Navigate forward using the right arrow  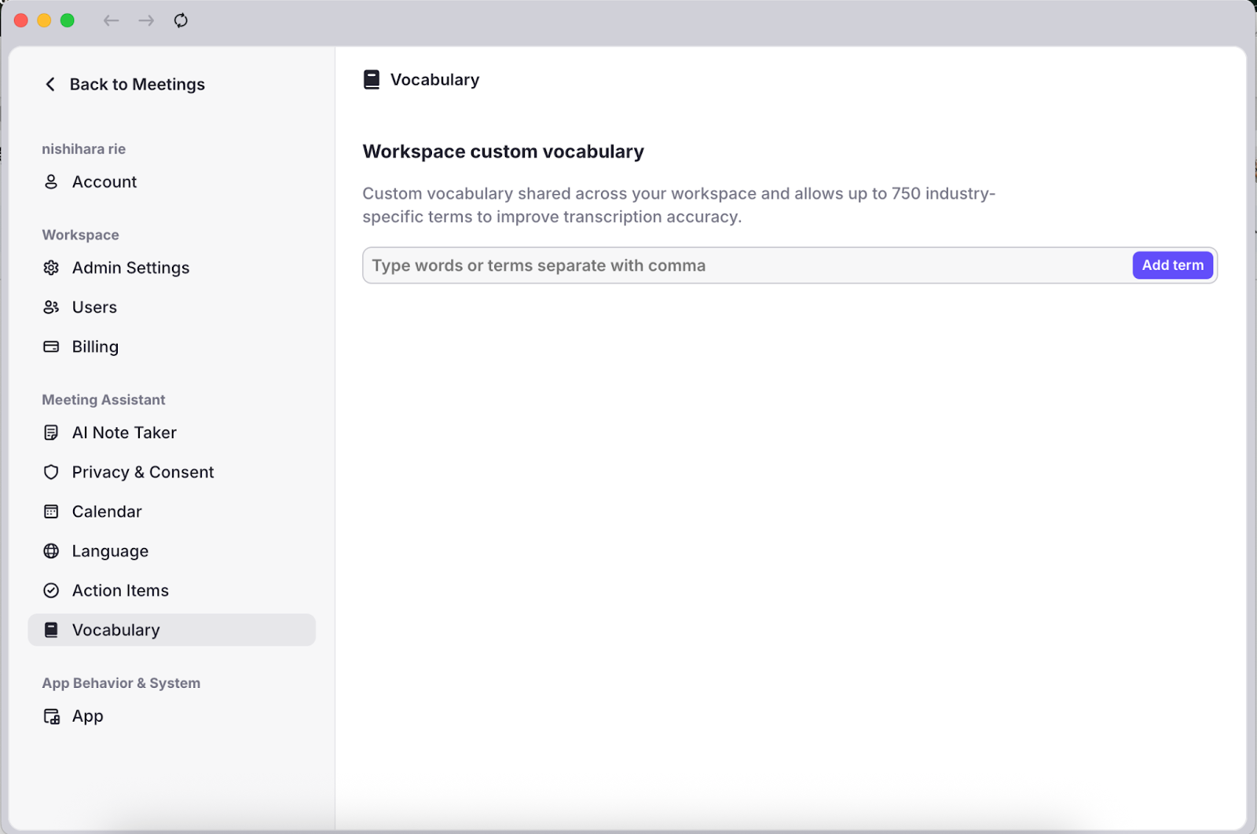(x=146, y=20)
